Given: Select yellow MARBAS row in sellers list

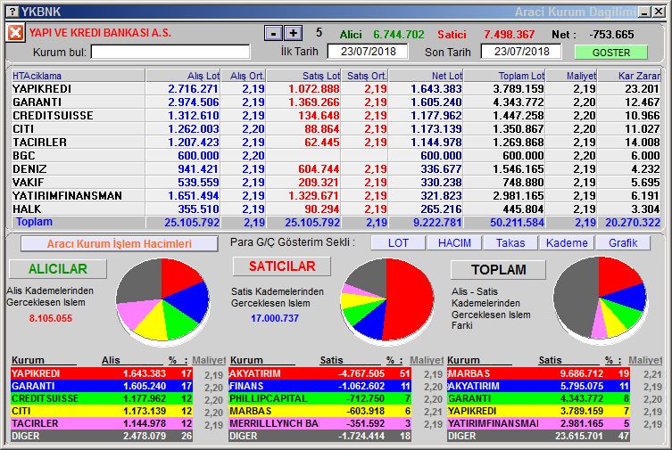Looking at the screenshot, I should [x=319, y=411].
